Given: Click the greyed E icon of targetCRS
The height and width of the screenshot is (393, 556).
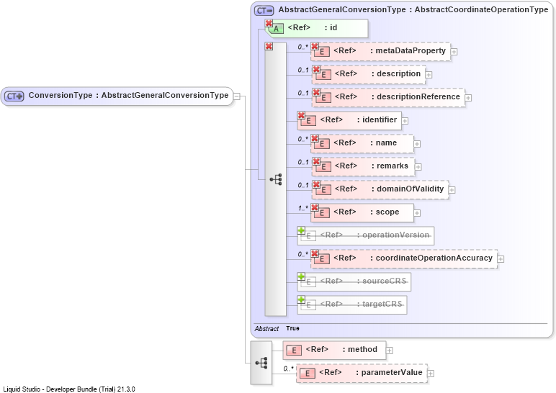Looking at the screenshot, I should (x=308, y=305).
